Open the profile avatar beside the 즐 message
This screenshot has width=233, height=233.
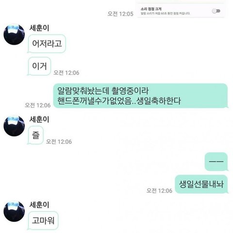click(x=14, y=126)
